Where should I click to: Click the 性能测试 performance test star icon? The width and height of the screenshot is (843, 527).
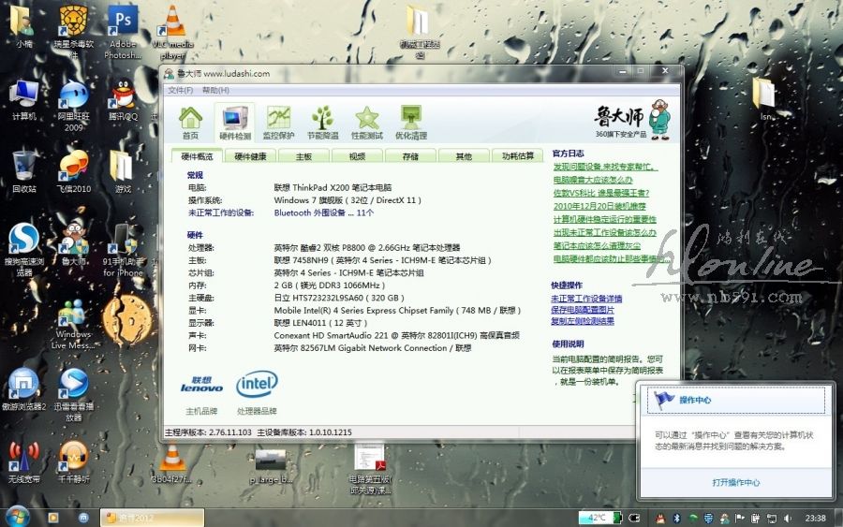366,122
